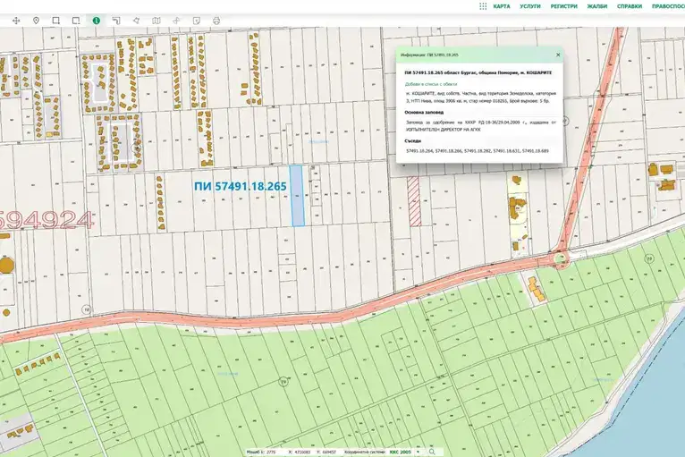Print the map with printer icon

click(x=216, y=21)
